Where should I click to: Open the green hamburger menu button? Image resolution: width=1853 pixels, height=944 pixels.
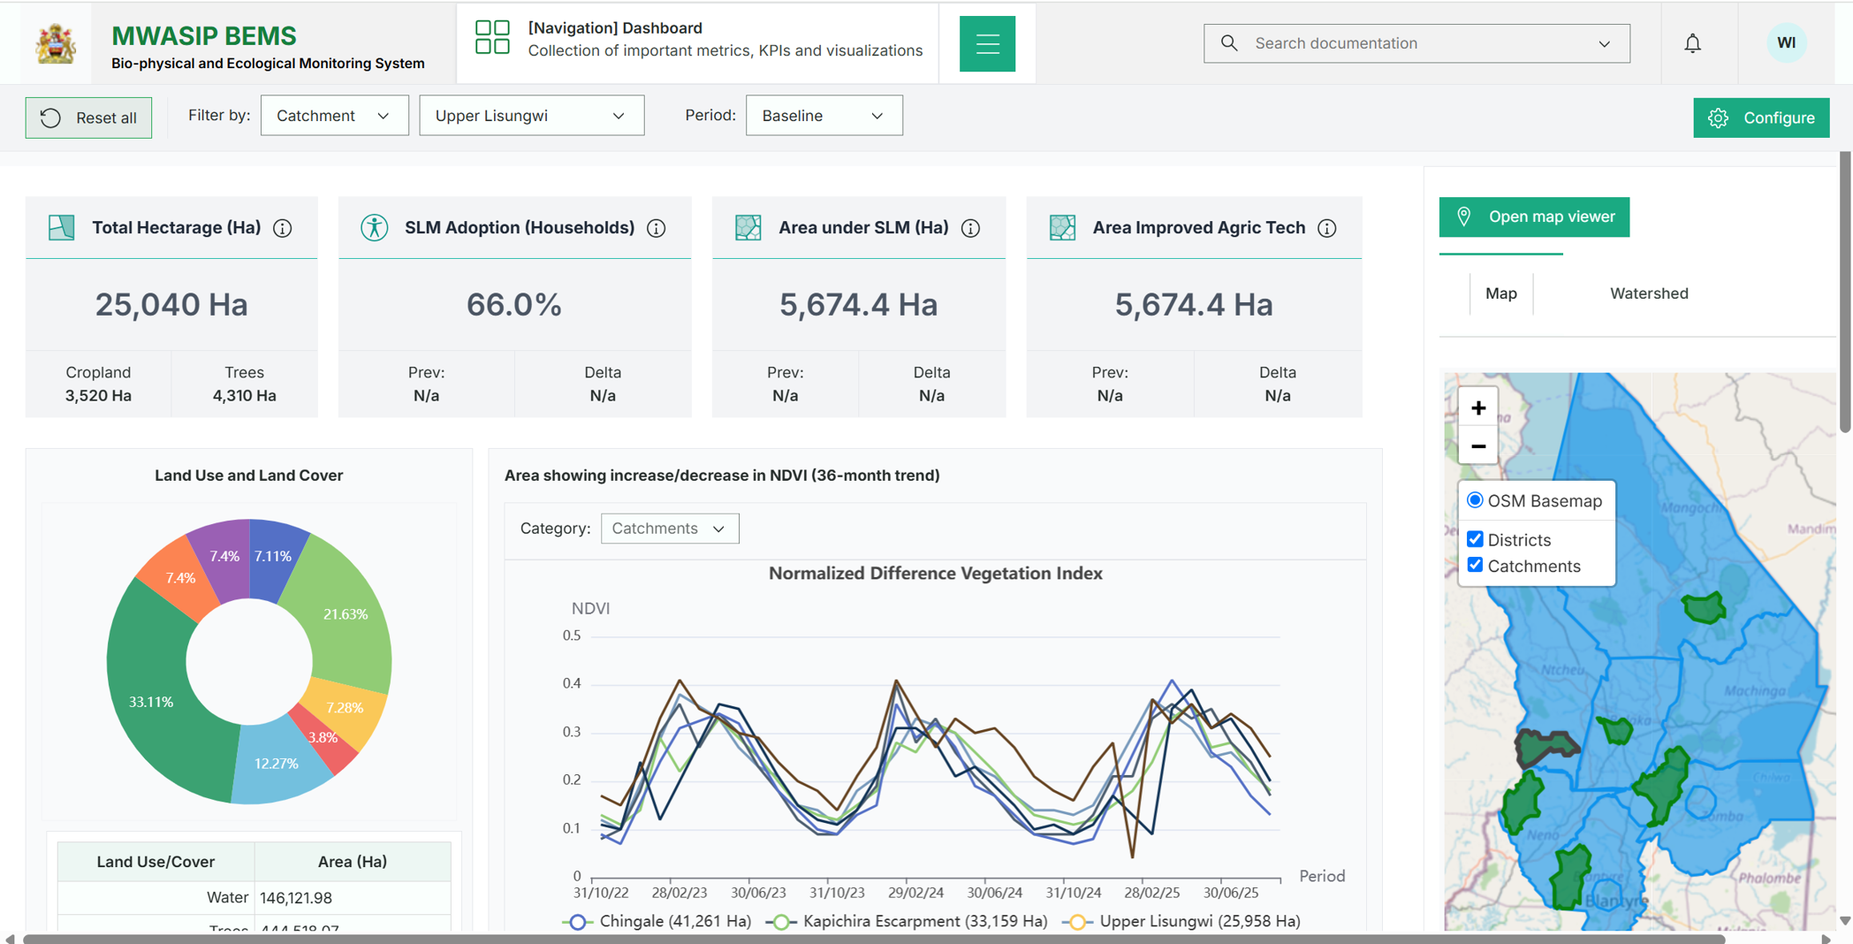[x=987, y=43]
